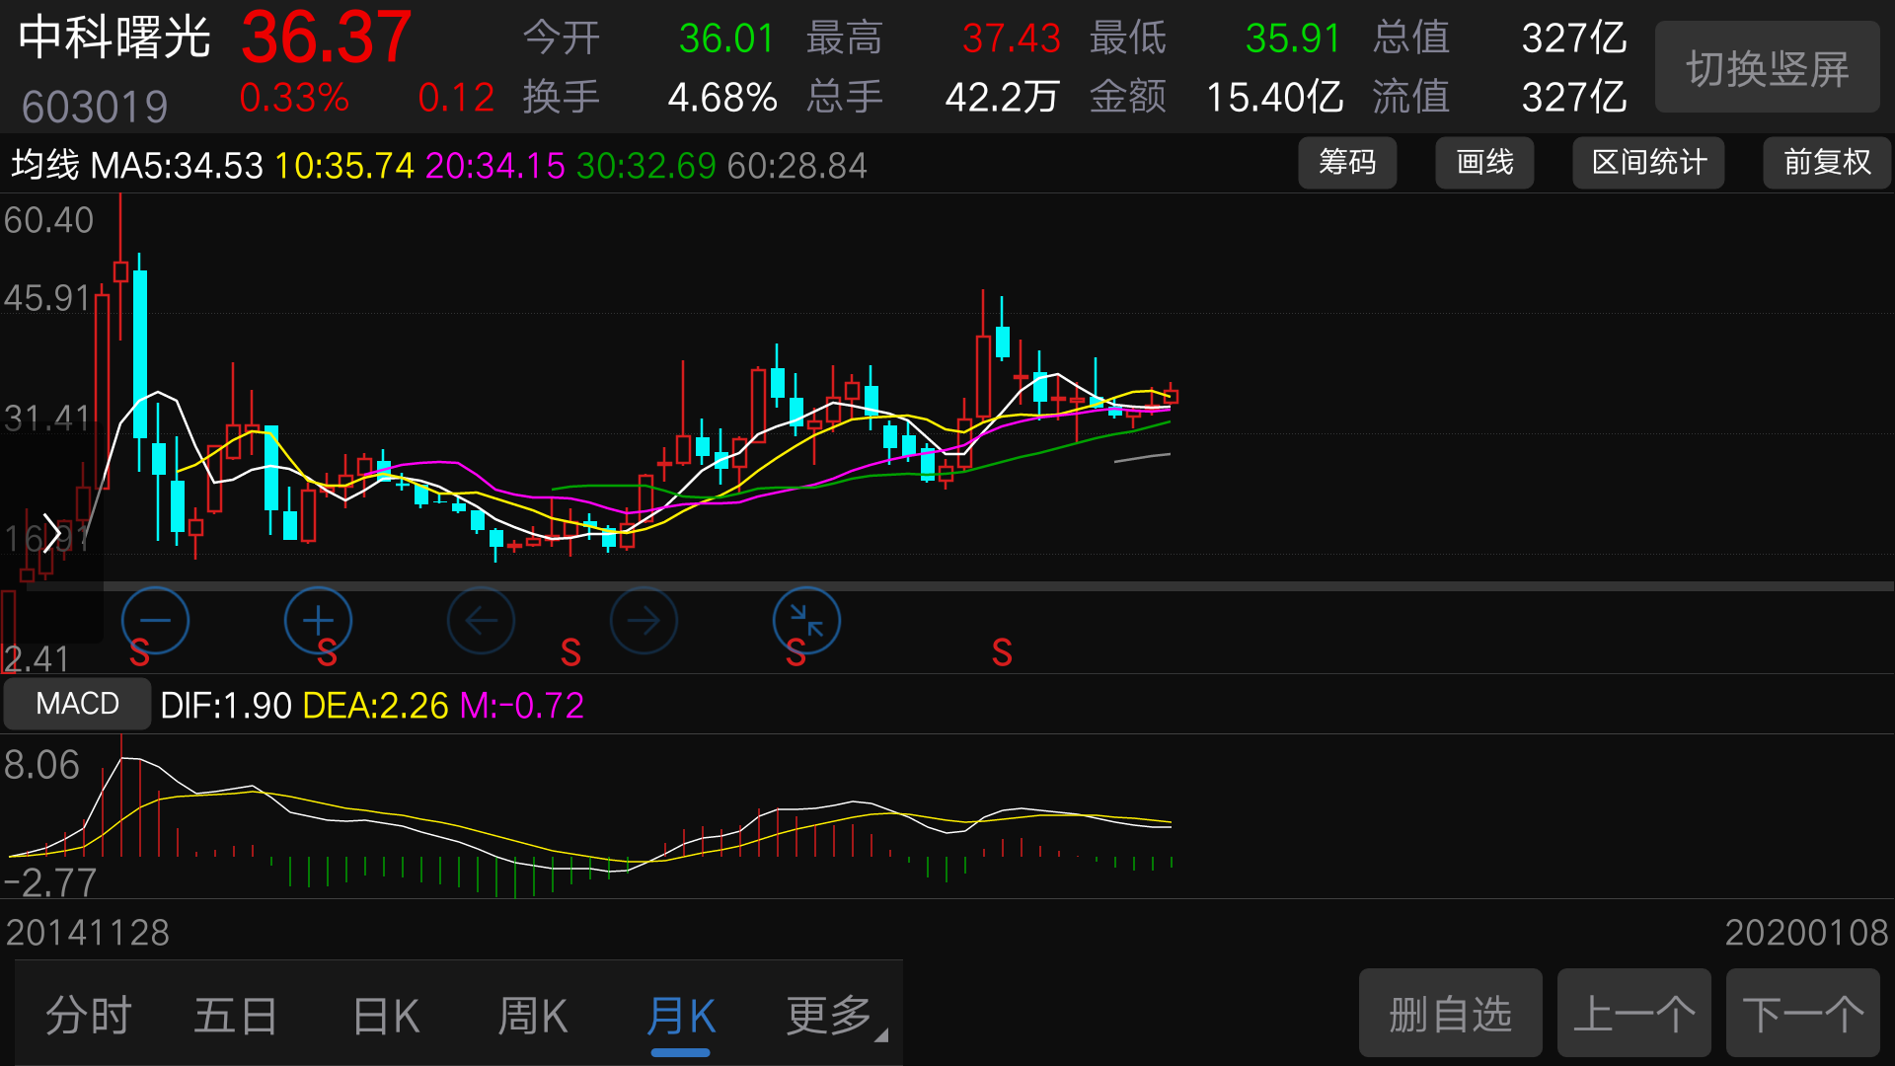Move the chart left with the back arrow
The height and width of the screenshot is (1066, 1895).
coord(481,620)
